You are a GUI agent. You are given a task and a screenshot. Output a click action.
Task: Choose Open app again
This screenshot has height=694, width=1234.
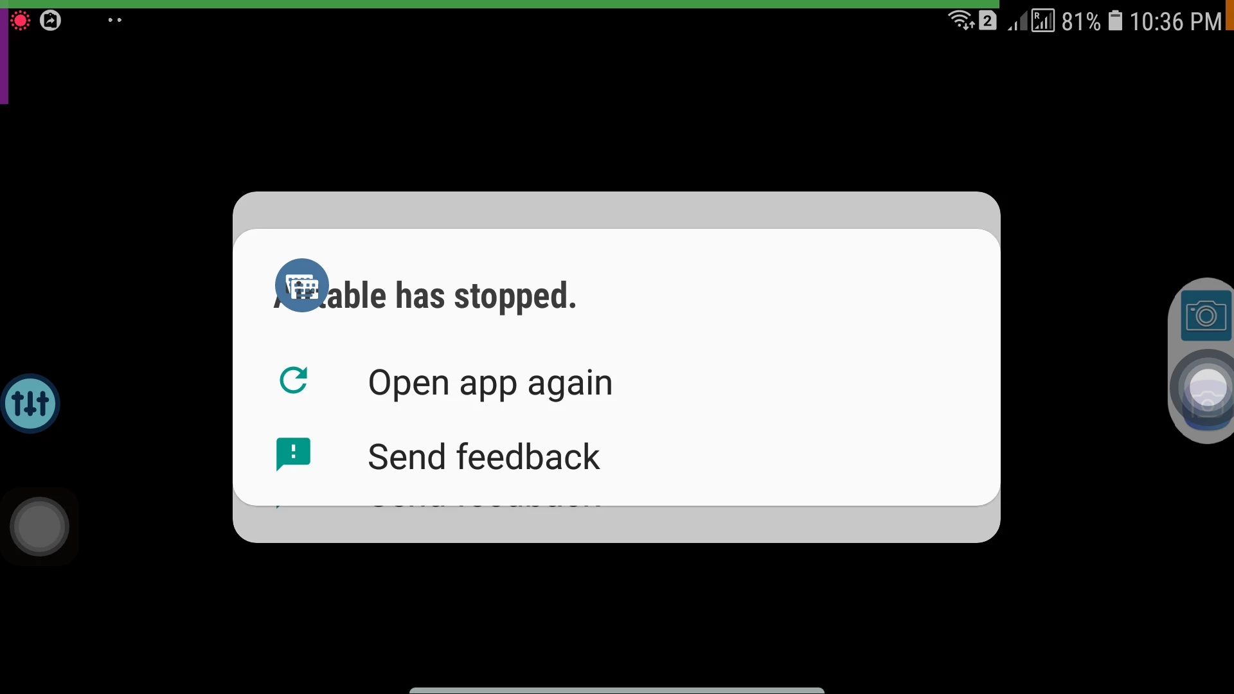(490, 384)
